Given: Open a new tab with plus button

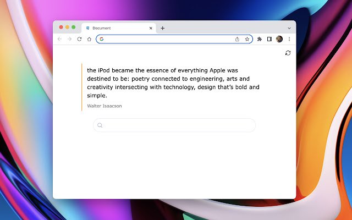Looking at the screenshot, I should click(163, 28).
